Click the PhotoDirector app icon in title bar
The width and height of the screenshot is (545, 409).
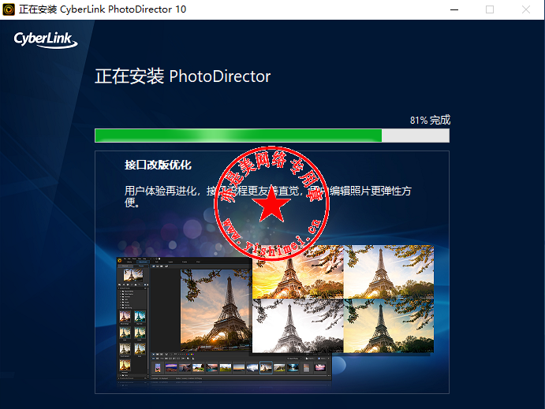coord(9,9)
